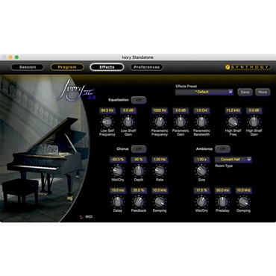Save the current effects preset
This screenshot has width=276, height=276.
[x=245, y=92]
